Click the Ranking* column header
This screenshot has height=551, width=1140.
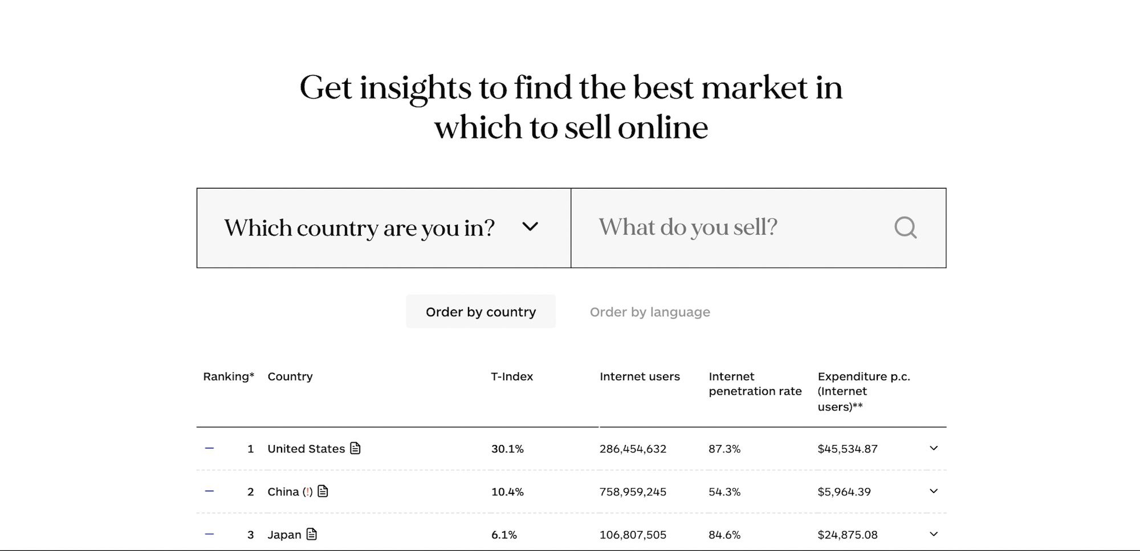click(228, 376)
